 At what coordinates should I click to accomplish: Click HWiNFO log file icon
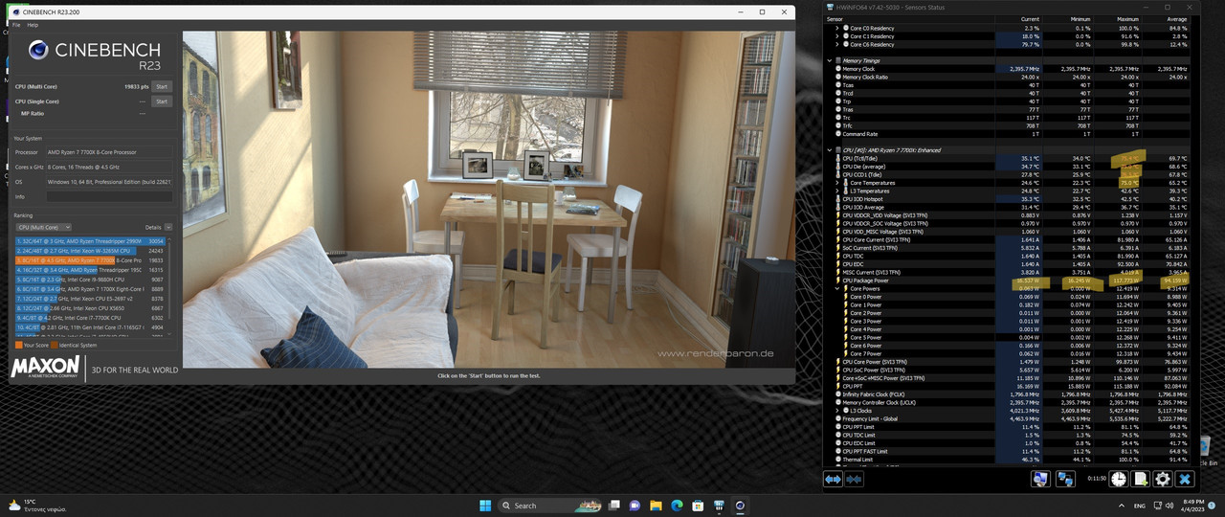1141,479
